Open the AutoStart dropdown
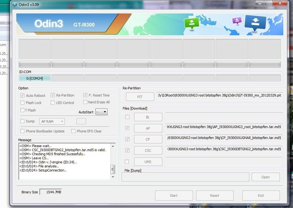Viewport: 293px width, 208px height. tap(101, 112)
